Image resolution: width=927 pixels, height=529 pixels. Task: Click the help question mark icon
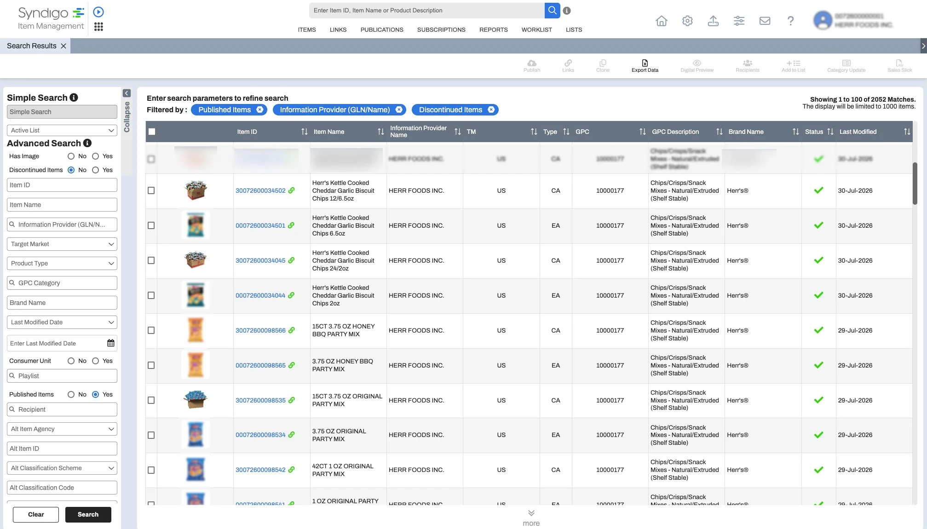click(790, 21)
